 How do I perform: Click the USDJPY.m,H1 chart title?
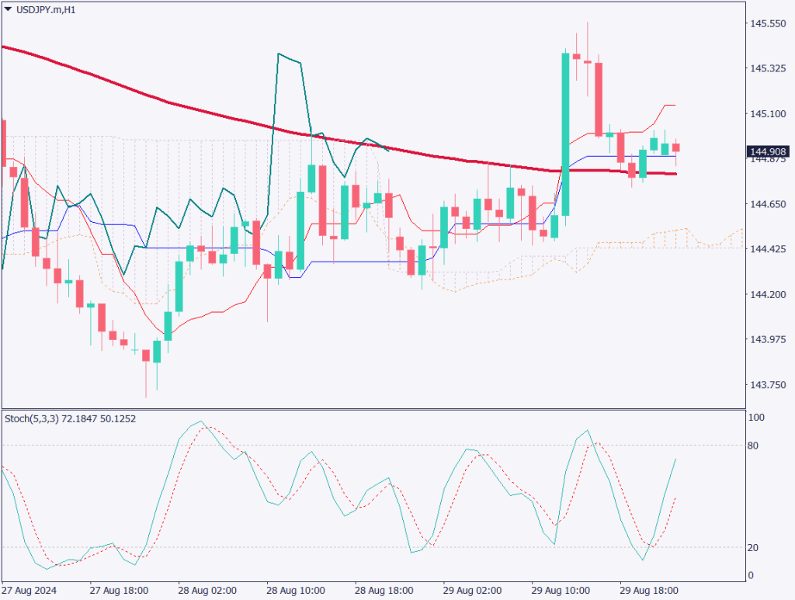pyautogui.click(x=47, y=9)
